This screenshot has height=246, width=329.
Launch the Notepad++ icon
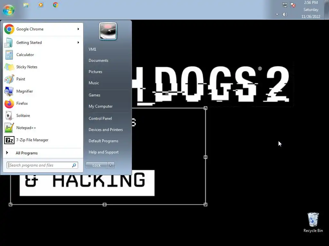pos(9,128)
